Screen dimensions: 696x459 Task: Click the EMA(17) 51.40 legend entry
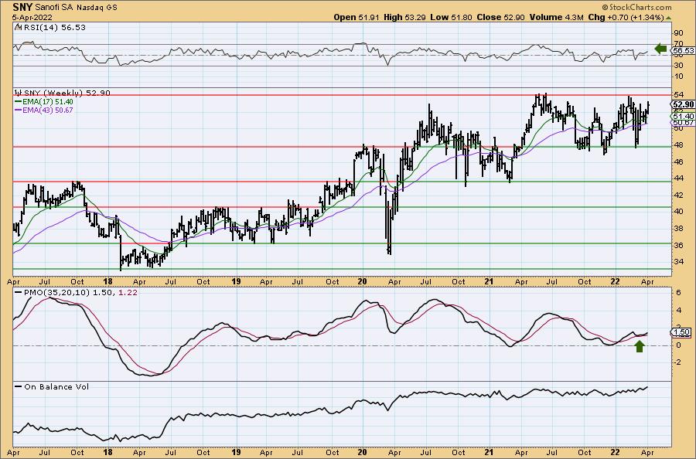point(48,102)
